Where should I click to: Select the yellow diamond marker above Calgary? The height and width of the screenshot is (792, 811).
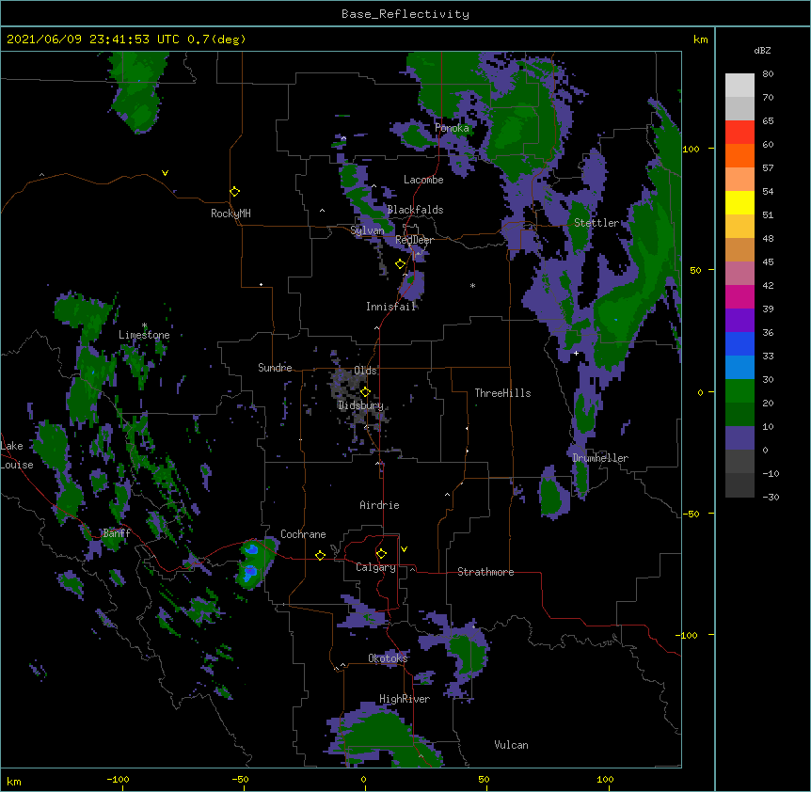tap(381, 554)
